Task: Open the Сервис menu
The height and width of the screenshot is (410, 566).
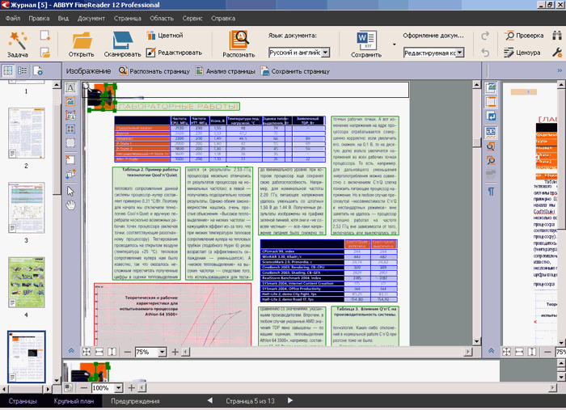Action: [192, 18]
